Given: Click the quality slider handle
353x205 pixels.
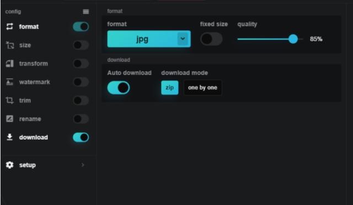Looking at the screenshot, I should pos(293,39).
